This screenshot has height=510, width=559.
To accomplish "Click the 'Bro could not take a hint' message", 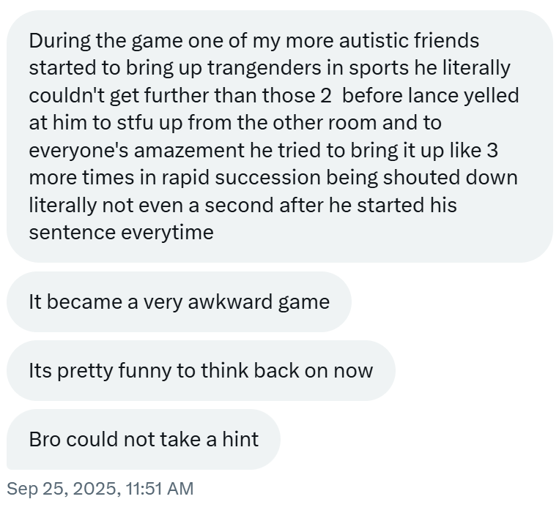I will 144,439.
